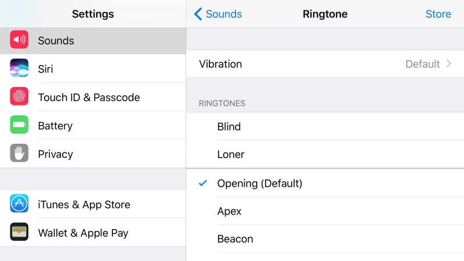This screenshot has width=464, height=261.
Task: Tap the Wallet & Apple Pay icon
Action: (x=19, y=233)
